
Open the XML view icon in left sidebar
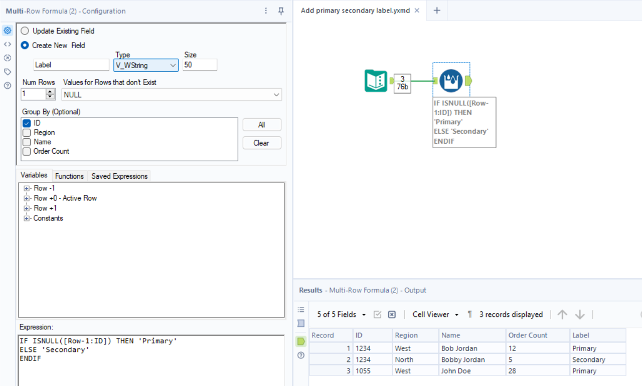point(7,44)
